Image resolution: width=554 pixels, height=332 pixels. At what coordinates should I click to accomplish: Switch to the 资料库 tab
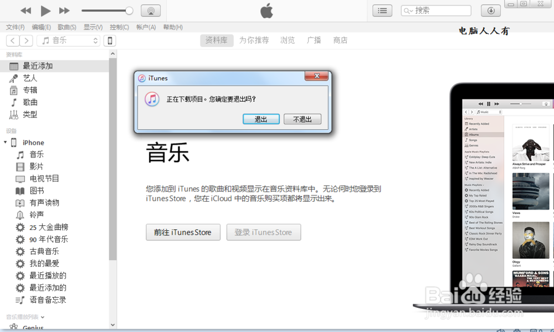point(217,40)
